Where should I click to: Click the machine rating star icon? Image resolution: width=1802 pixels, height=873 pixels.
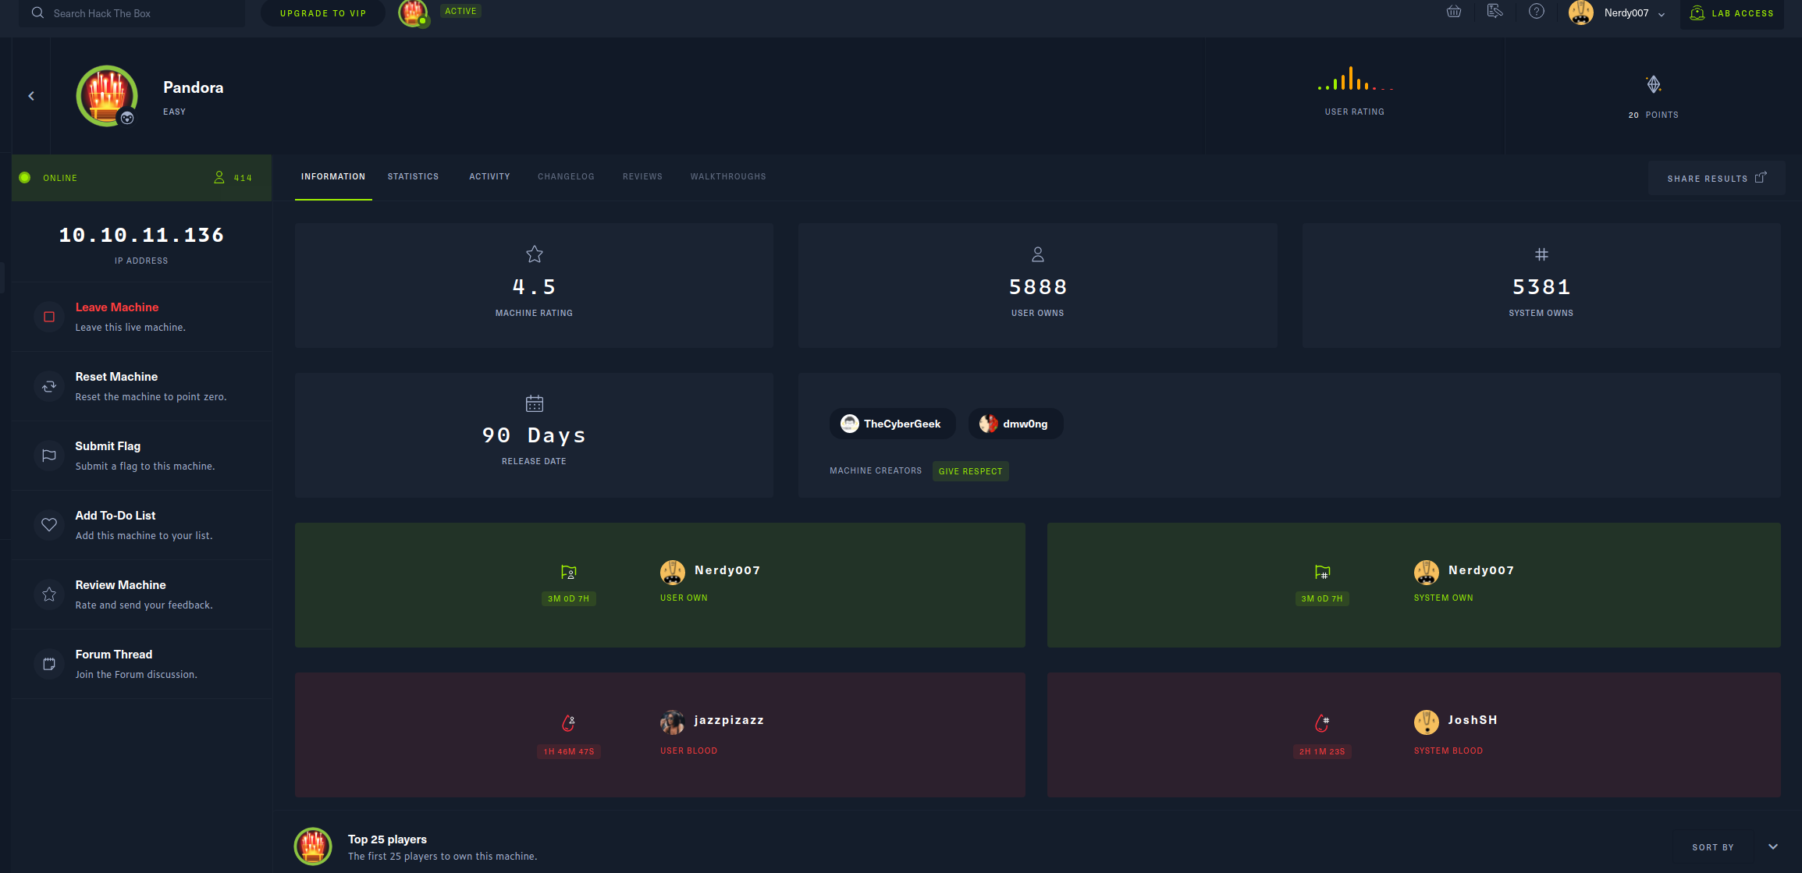(535, 254)
